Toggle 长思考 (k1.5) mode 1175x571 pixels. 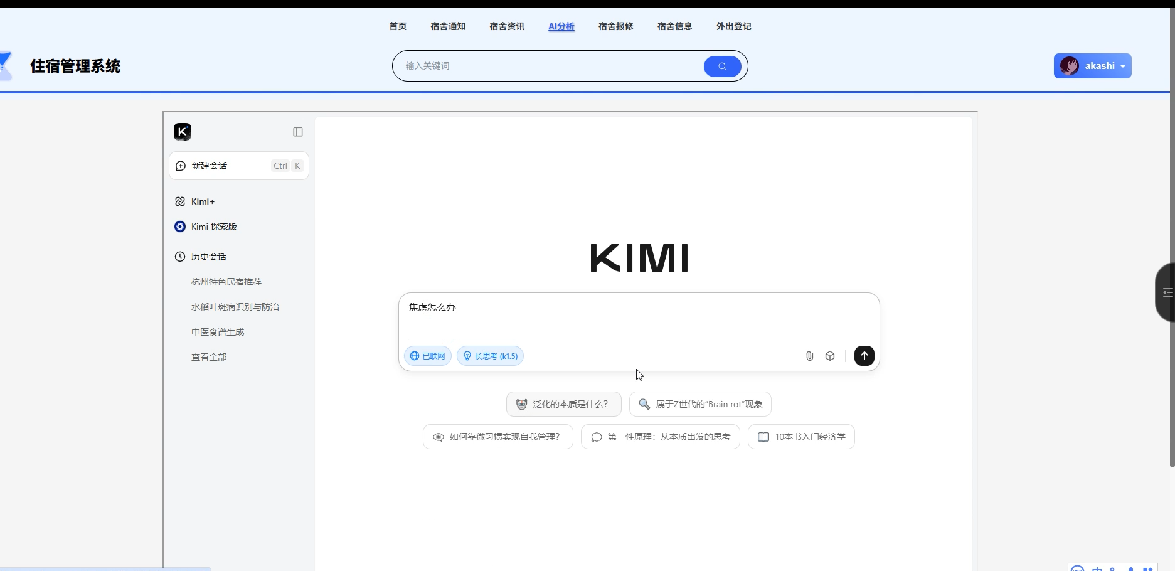[x=491, y=356]
